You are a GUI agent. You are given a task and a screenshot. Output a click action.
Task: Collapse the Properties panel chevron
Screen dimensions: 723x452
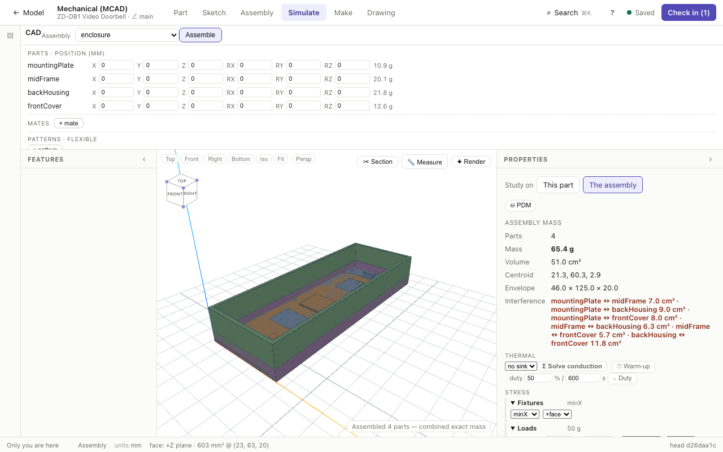[711, 159]
